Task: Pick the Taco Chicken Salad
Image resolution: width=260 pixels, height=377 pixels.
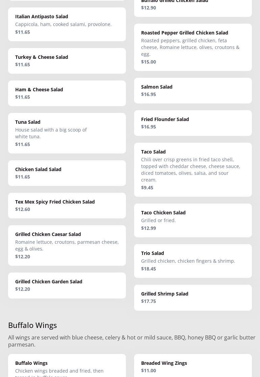Action: coord(193,220)
